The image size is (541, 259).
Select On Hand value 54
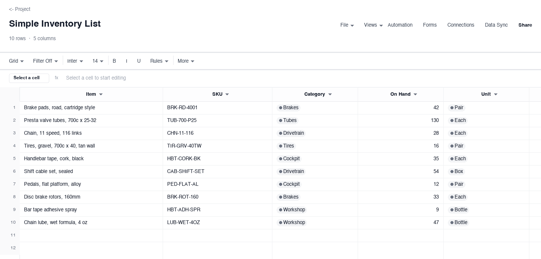(x=400, y=172)
